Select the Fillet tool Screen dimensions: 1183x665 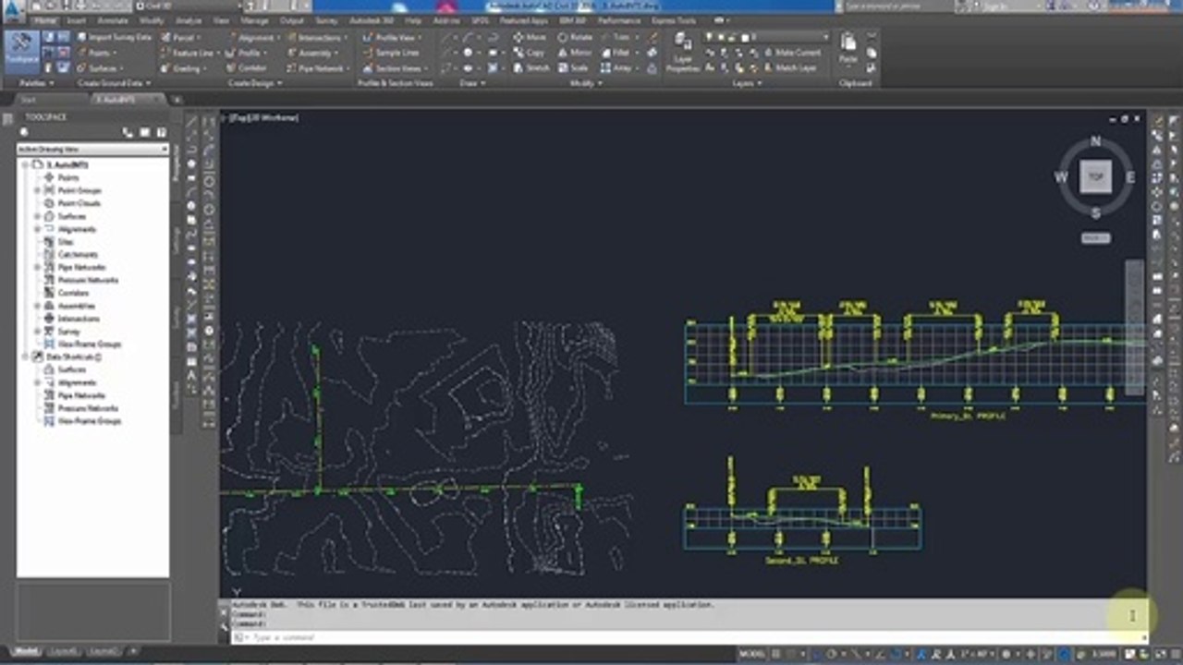(616, 53)
